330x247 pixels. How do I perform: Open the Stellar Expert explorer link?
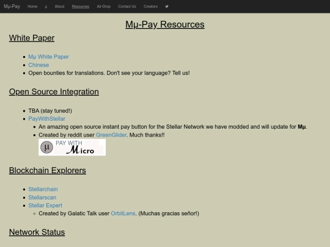[x=45, y=206]
